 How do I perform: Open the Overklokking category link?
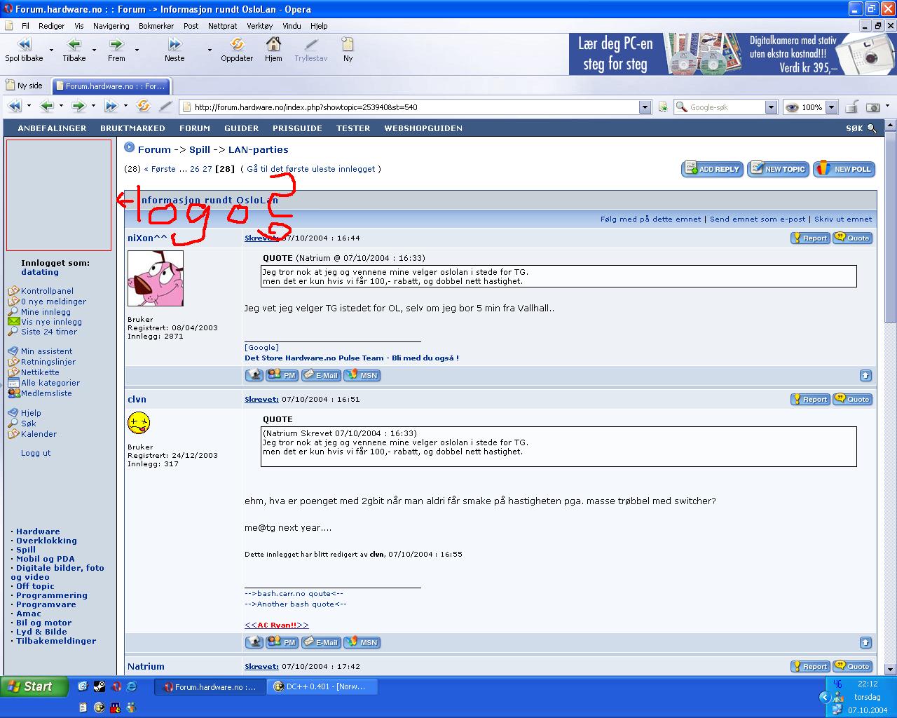tap(46, 541)
